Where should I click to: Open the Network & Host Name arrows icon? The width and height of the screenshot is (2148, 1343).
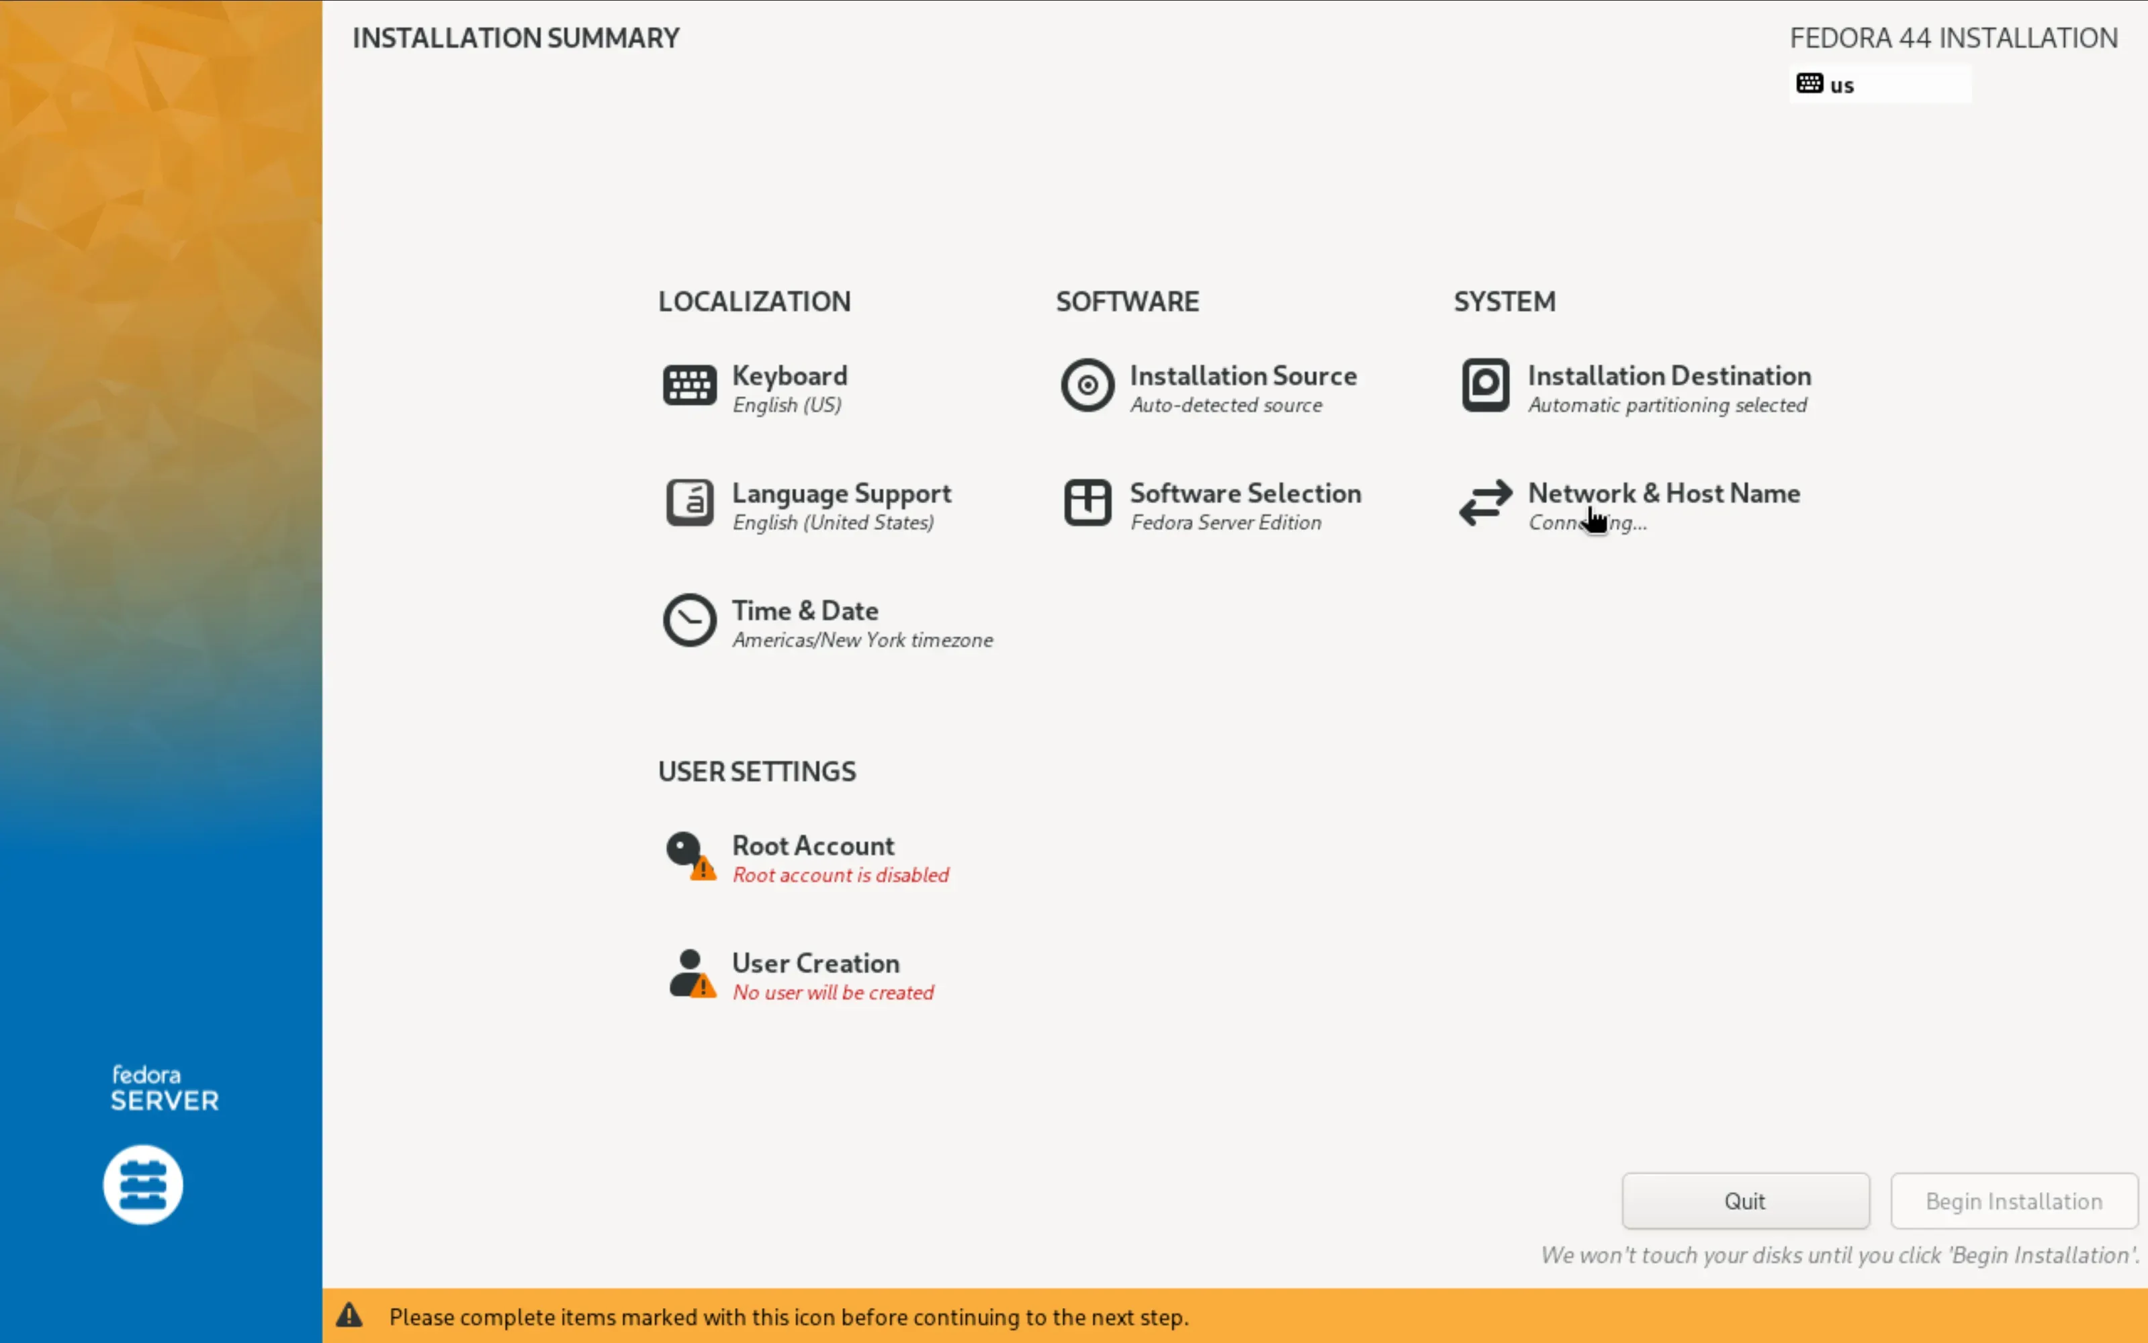pos(1485,503)
